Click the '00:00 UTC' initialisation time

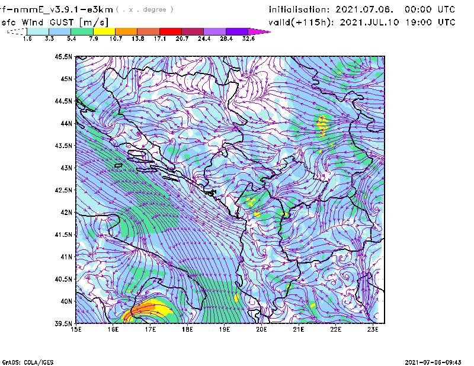pos(430,9)
